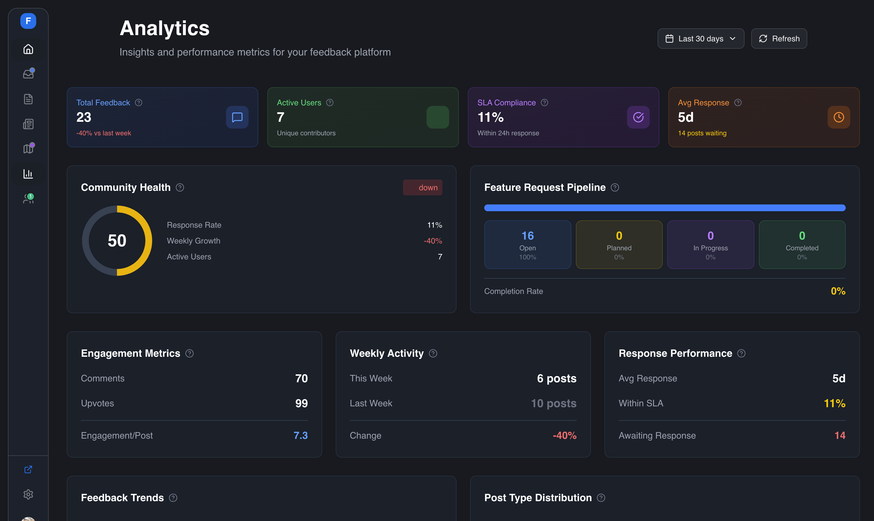Open the home icon in sidebar
The width and height of the screenshot is (874, 521).
click(x=28, y=49)
